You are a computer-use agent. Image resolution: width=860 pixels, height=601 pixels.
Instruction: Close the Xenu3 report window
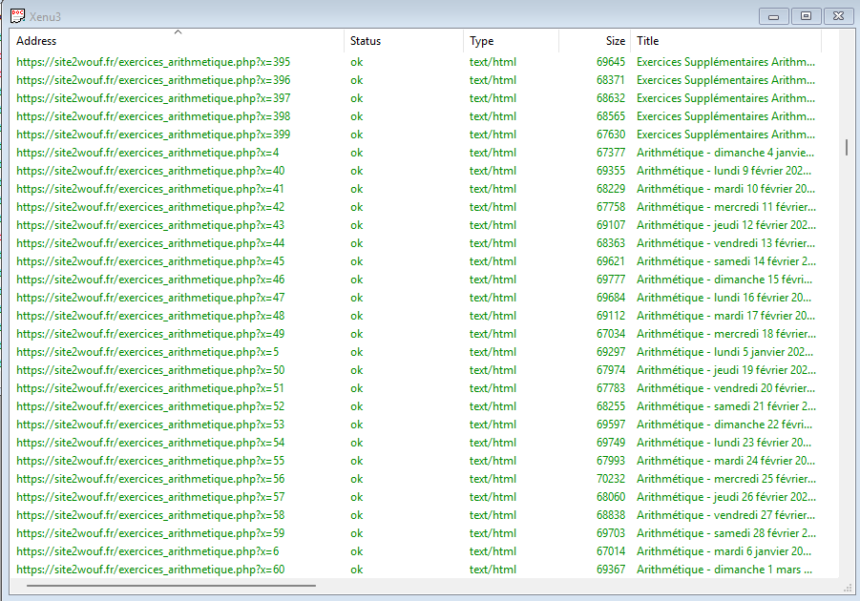838,16
